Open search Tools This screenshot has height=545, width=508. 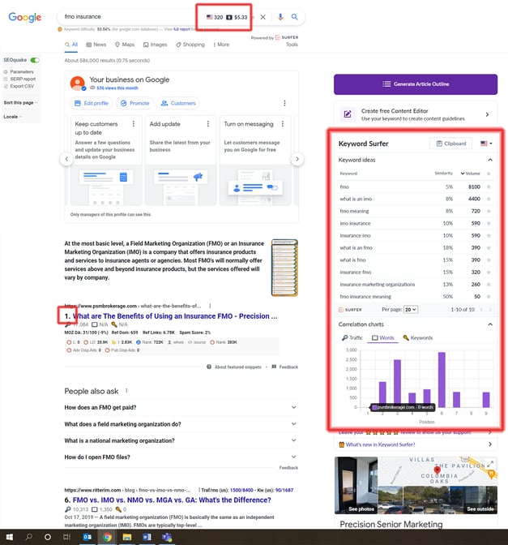pos(292,45)
